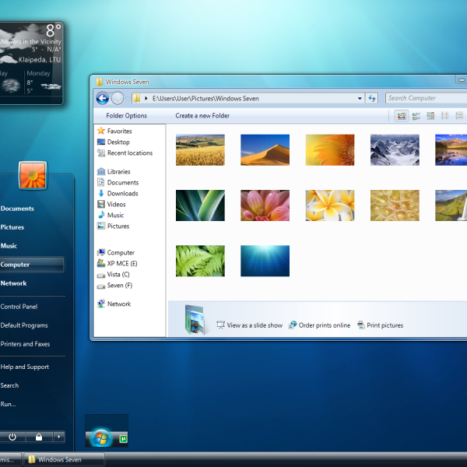Click Folder Options in the toolbar
This screenshot has width=467, height=467.
[126, 116]
